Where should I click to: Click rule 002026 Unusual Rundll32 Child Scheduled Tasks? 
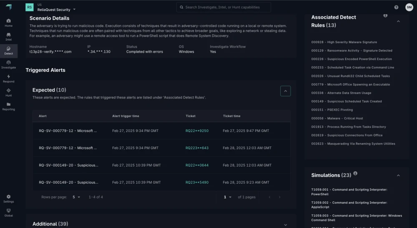351,76
